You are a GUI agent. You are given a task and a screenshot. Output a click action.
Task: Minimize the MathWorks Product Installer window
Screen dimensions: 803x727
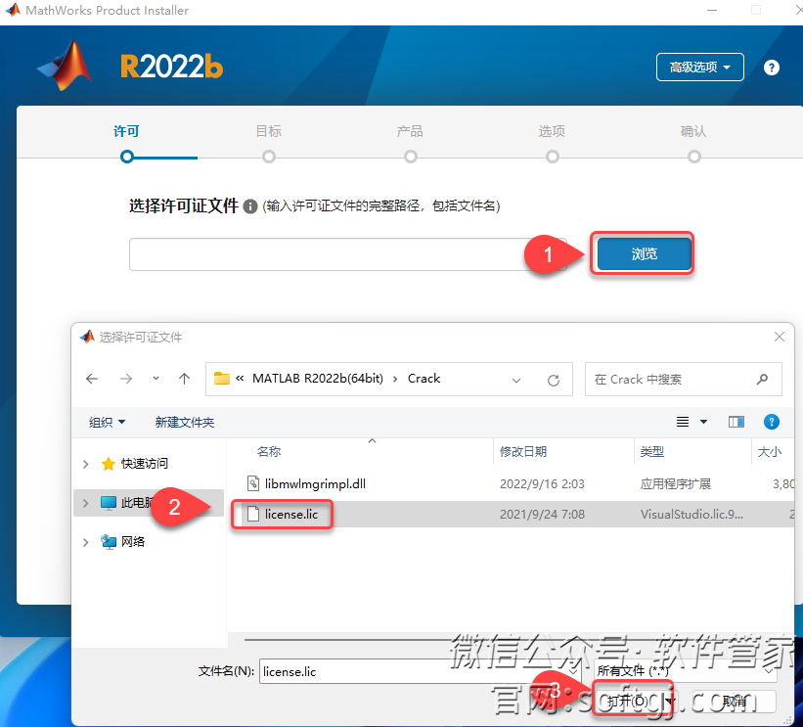(x=712, y=10)
